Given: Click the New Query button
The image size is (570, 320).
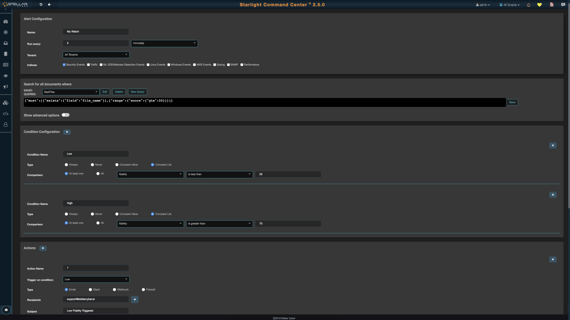Looking at the screenshot, I should (x=137, y=92).
